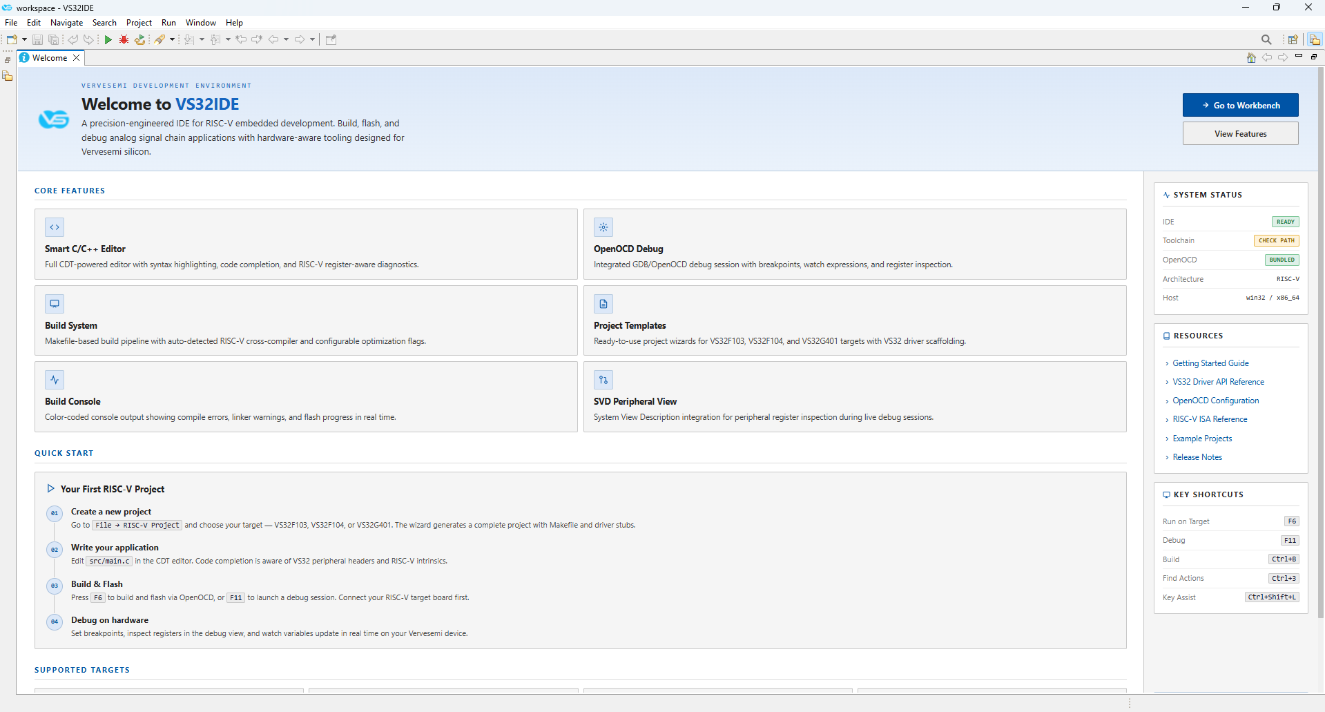Open a new perspective with the perspective icon
The width and height of the screenshot is (1325, 712).
[x=1293, y=39]
